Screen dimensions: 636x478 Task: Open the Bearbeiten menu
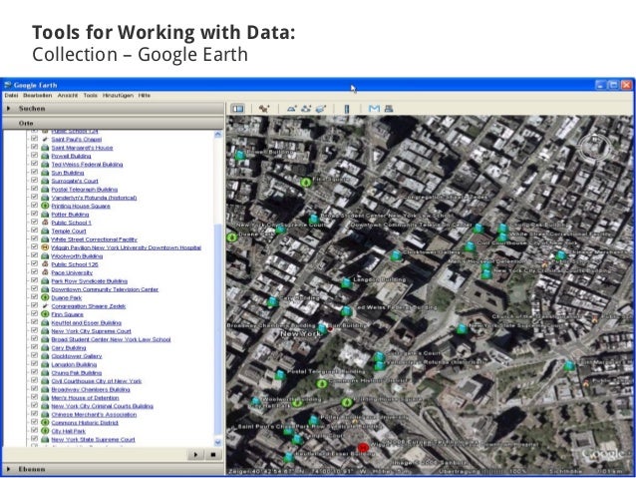point(37,96)
